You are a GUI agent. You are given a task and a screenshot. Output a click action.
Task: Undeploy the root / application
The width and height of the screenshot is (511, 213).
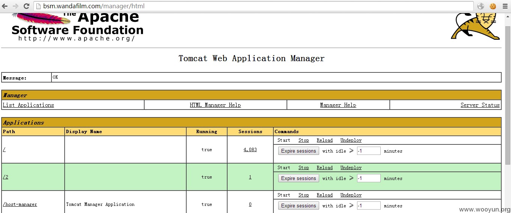(351, 140)
